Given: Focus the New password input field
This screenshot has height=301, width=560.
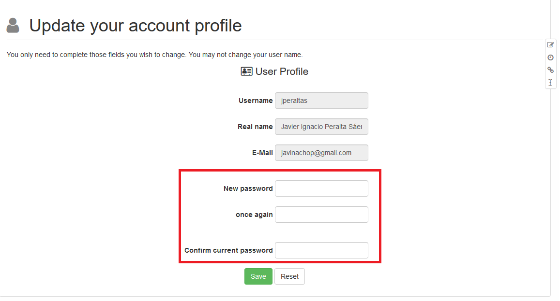Looking at the screenshot, I should pos(321,188).
